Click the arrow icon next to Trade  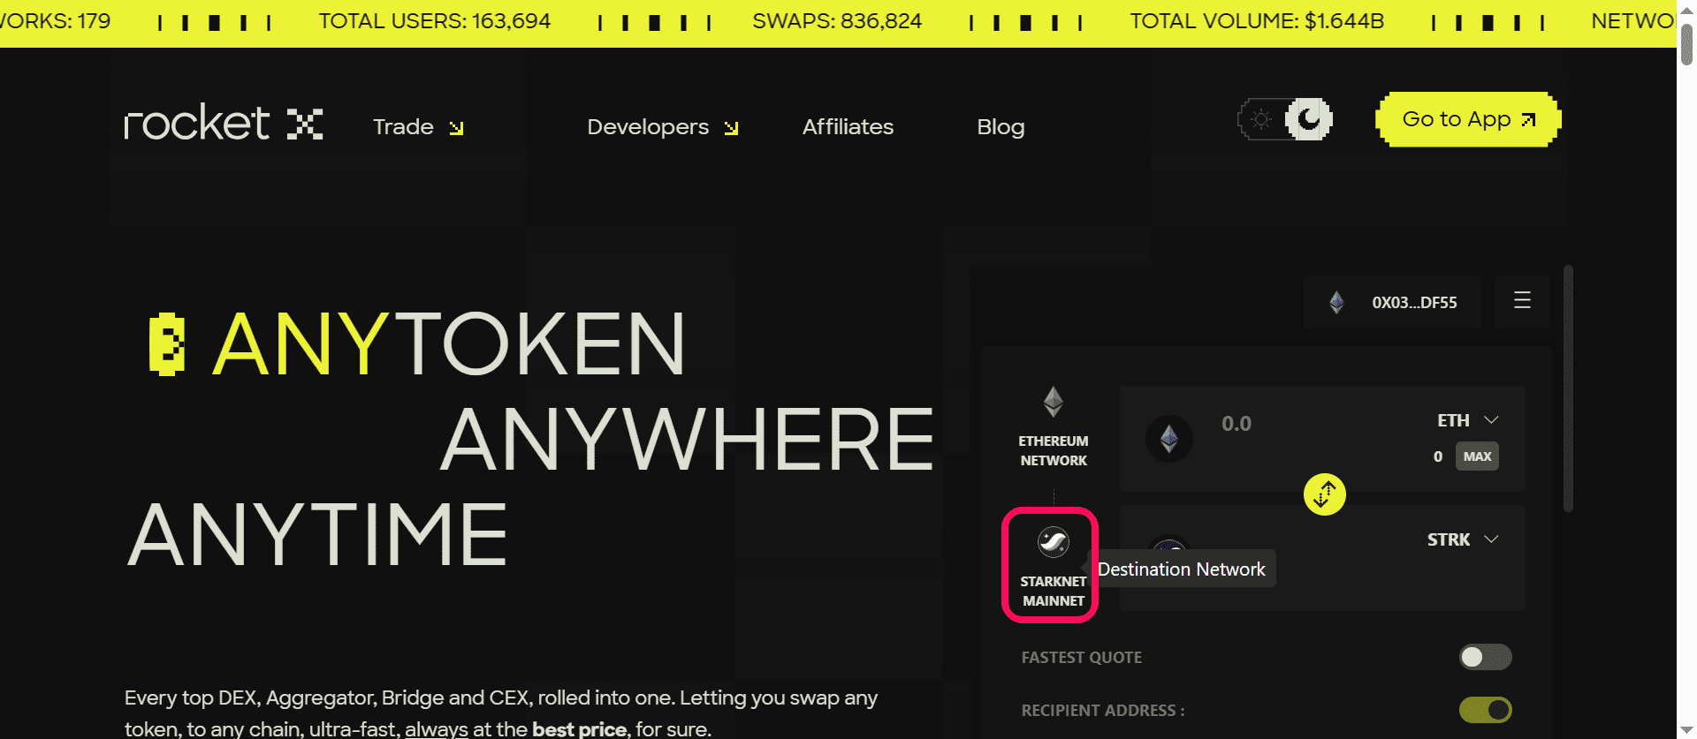456,129
